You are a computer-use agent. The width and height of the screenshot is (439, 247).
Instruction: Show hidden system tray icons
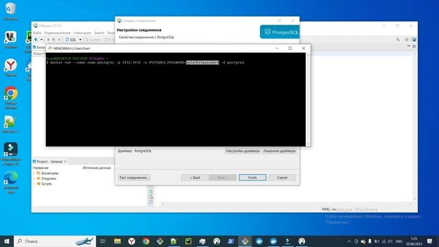349,241
